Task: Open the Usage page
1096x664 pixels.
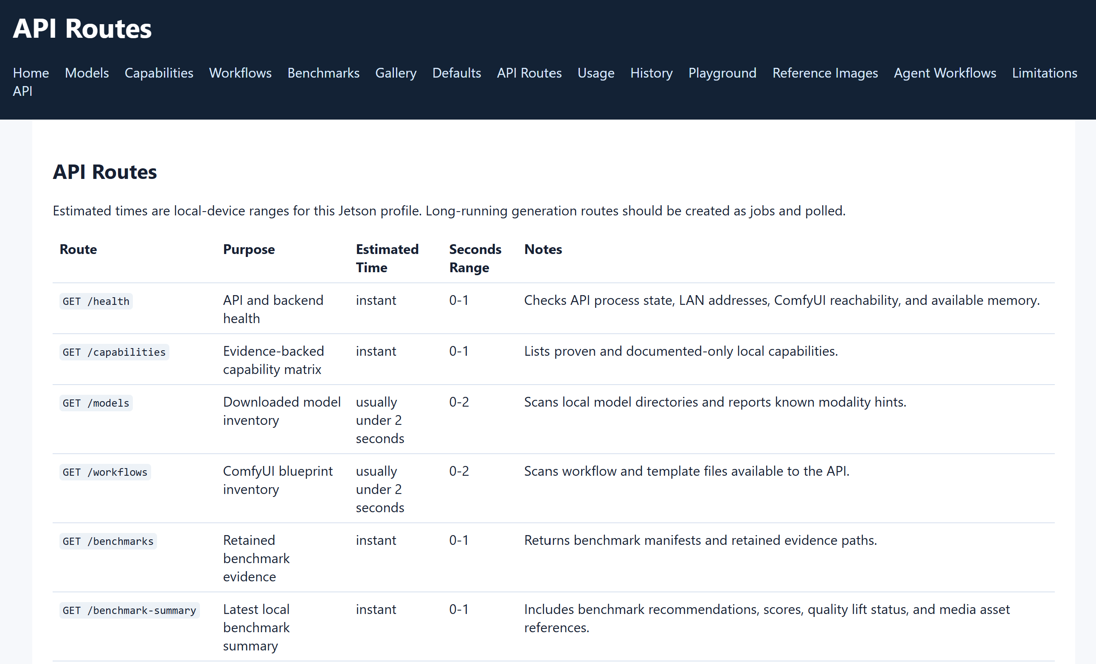Action: click(596, 73)
